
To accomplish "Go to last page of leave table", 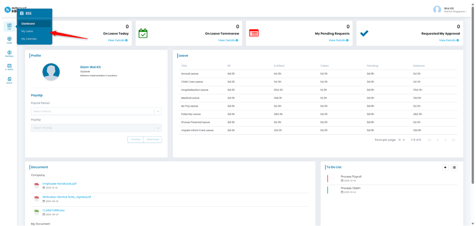I will (453, 140).
